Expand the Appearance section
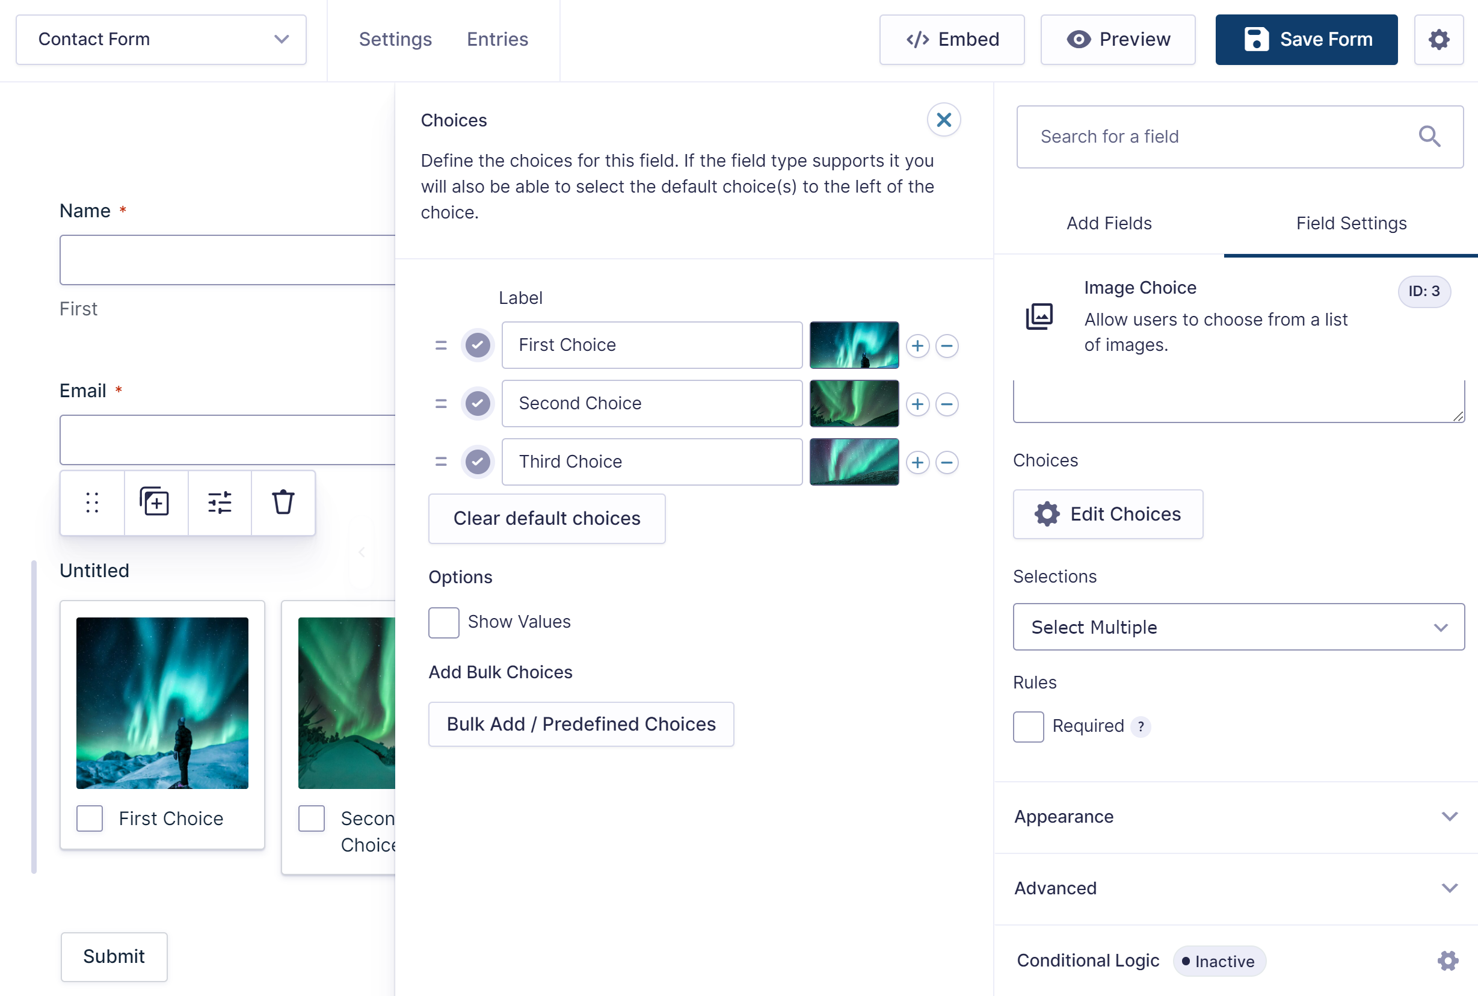 1236,816
